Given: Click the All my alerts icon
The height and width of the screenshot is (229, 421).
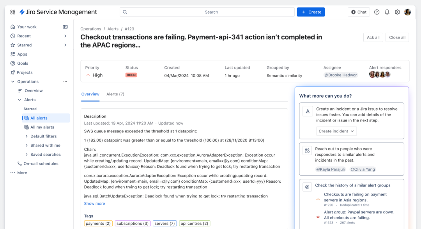Looking at the screenshot, I should [x=27, y=127].
